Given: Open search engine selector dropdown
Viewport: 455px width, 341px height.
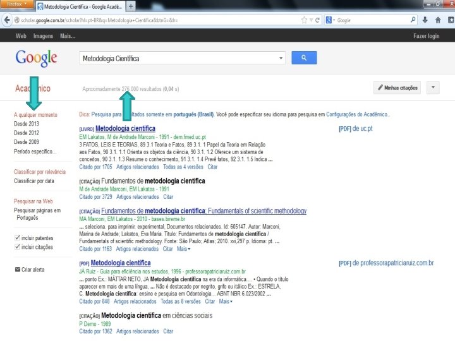Looking at the screenshot, I should click(331, 20).
